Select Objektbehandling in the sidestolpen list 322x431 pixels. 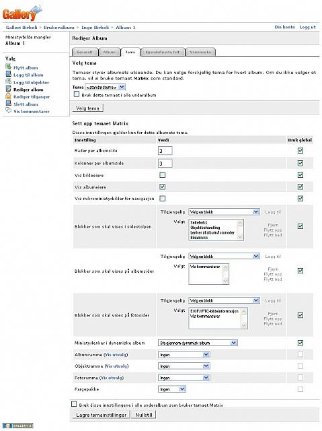point(205,228)
